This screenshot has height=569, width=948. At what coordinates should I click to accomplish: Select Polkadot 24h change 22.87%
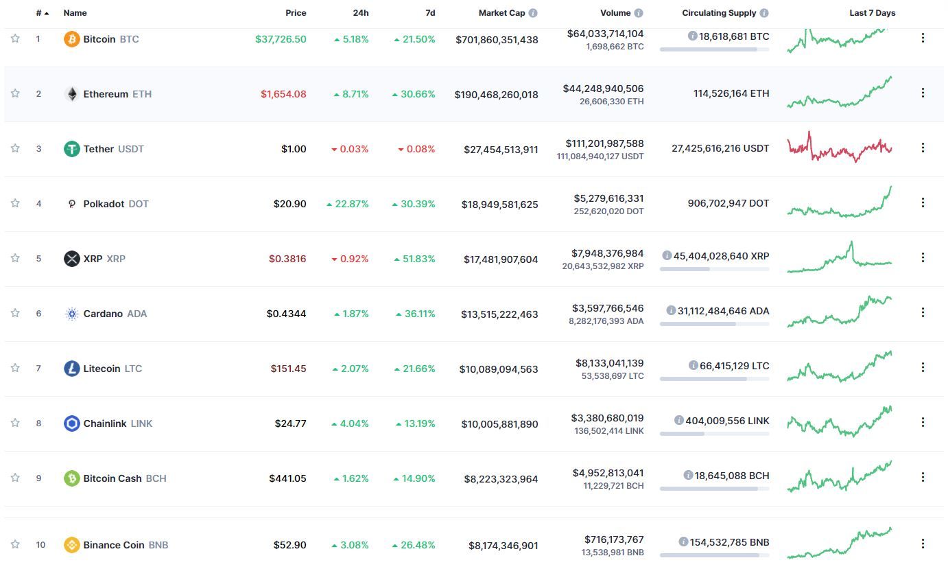(x=348, y=204)
